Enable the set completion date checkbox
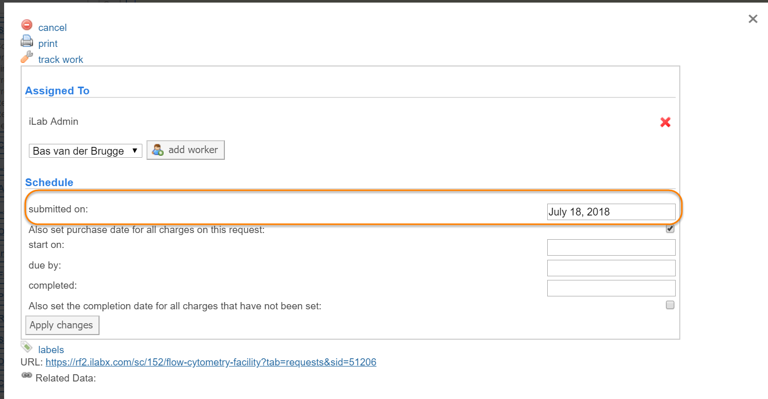Screen dimensions: 768x399 coord(670,305)
